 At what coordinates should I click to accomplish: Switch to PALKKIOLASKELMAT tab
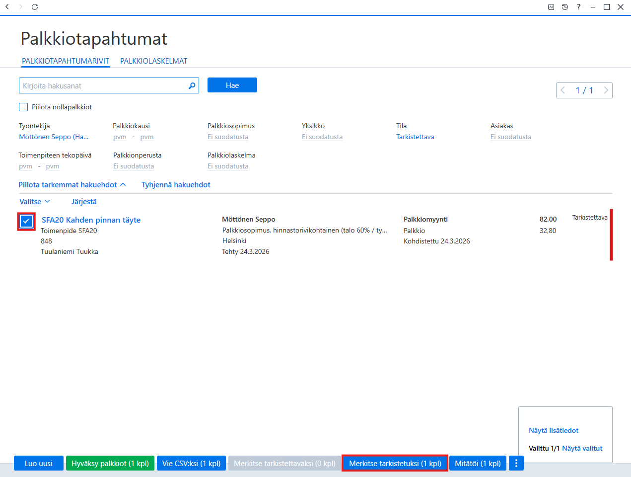(154, 61)
